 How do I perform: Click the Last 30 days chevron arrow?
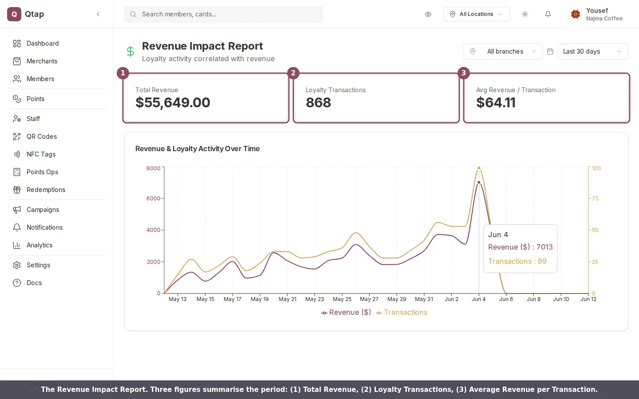click(x=619, y=51)
